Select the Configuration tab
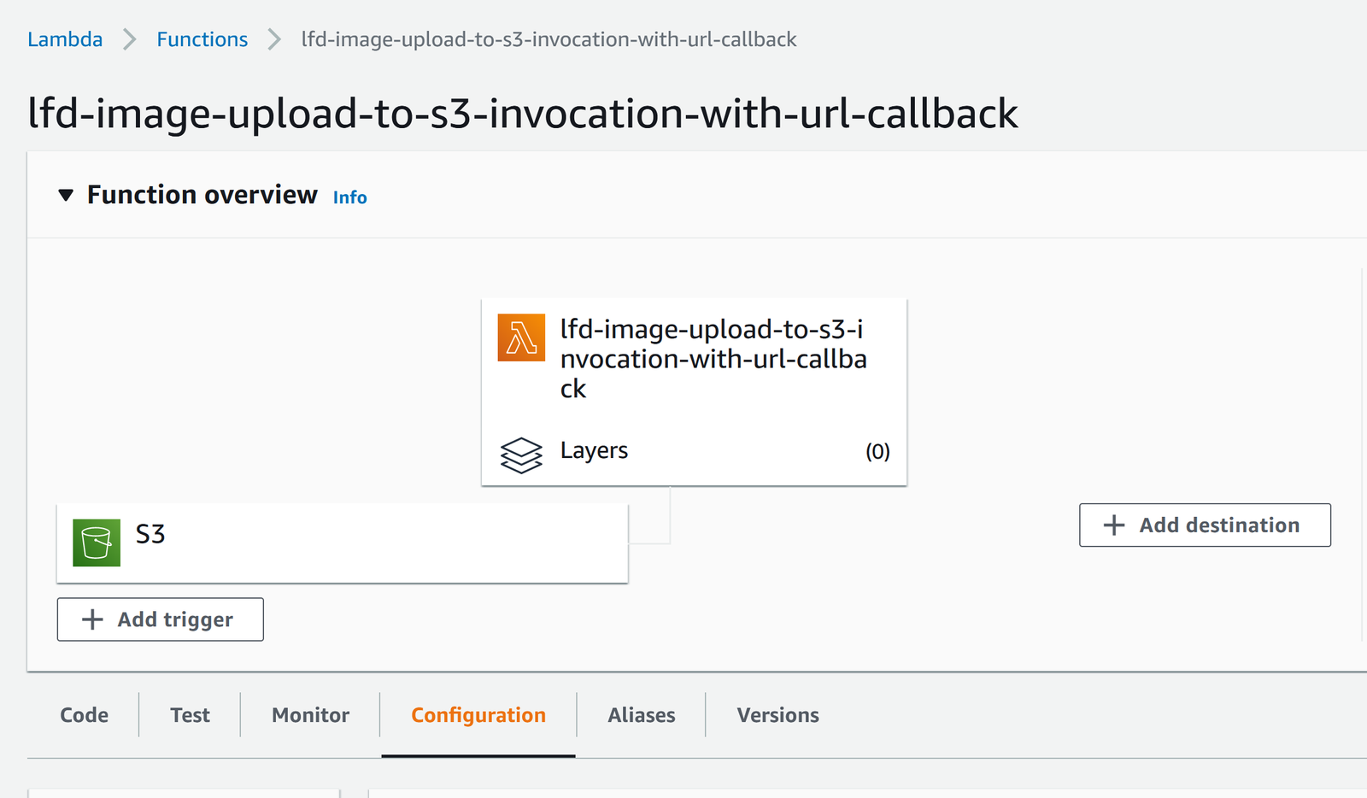Image resolution: width=1367 pixels, height=798 pixels. [478, 715]
